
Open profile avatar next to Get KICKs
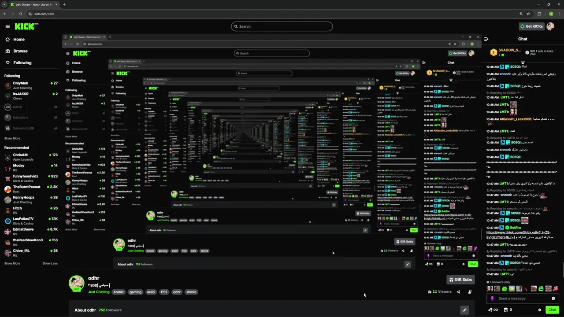(550, 26)
